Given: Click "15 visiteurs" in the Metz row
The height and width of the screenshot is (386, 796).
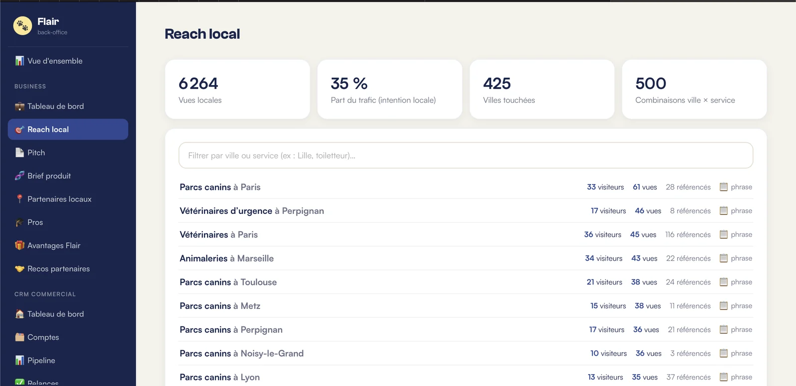Looking at the screenshot, I should pyautogui.click(x=608, y=306).
